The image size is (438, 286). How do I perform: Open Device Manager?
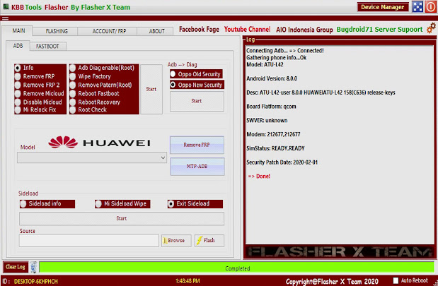click(383, 7)
